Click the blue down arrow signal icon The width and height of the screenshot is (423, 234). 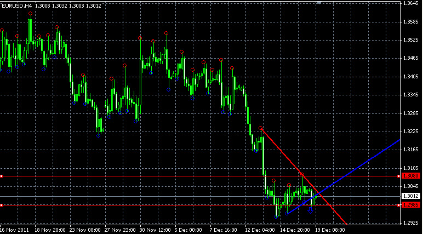[x=310, y=210]
